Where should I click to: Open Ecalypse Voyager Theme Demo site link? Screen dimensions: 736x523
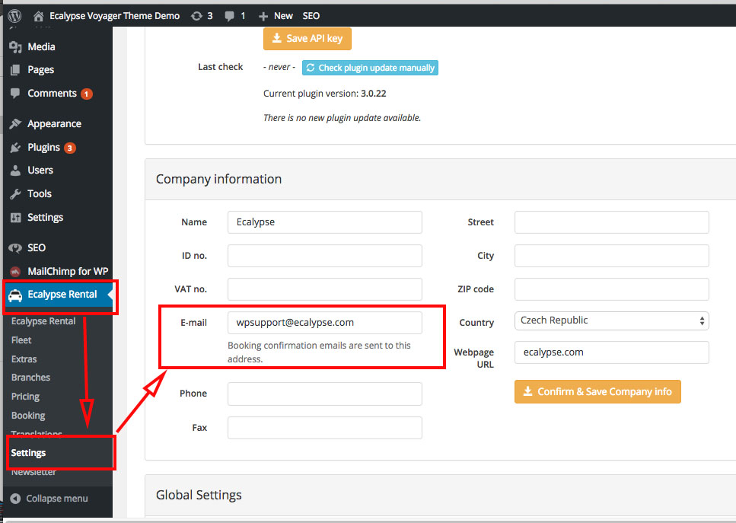tap(114, 16)
